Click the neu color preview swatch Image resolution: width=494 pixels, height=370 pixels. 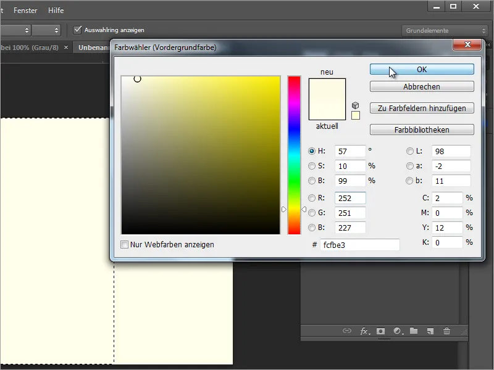coord(327,89)
